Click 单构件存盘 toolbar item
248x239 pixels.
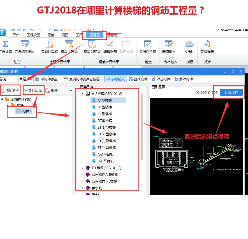47,79
